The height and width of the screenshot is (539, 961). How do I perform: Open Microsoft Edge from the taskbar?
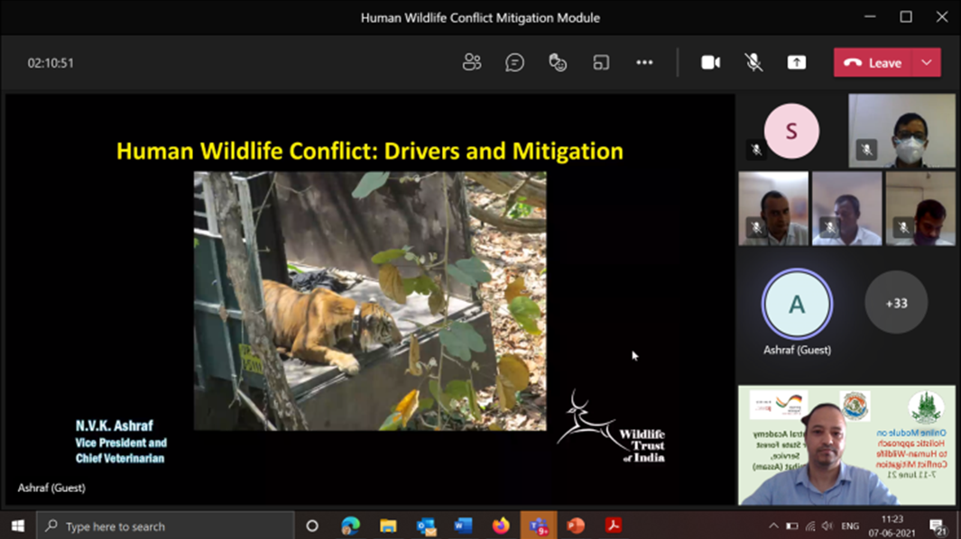click(x=350, y=525)
